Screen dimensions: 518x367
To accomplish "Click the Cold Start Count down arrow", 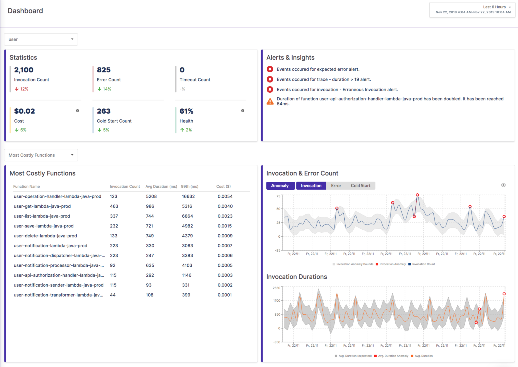I will tap(99, 130).
